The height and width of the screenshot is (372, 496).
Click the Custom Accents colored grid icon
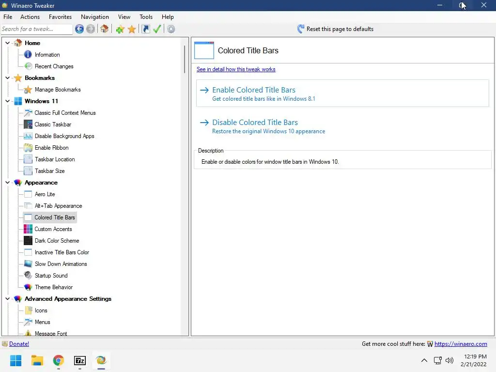tap(28, 229)
